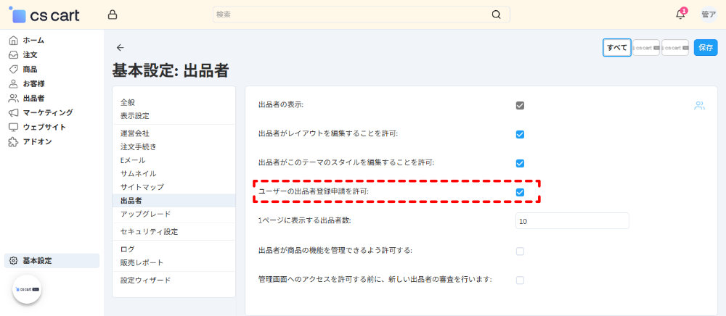Open 注文手続き settings section
726x316 pixels.
pos(139,147)
